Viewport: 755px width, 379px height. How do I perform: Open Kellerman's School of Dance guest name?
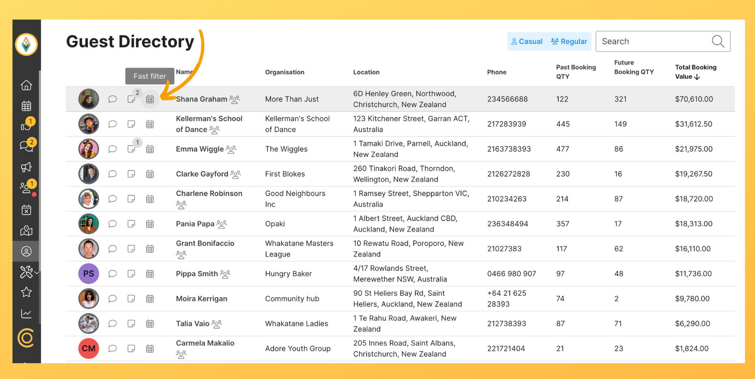coord(209,124)
